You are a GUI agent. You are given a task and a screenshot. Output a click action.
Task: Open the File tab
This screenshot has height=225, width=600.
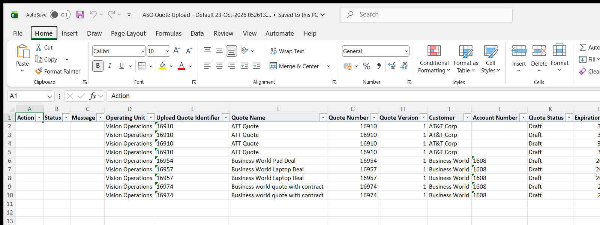[18, 33]
